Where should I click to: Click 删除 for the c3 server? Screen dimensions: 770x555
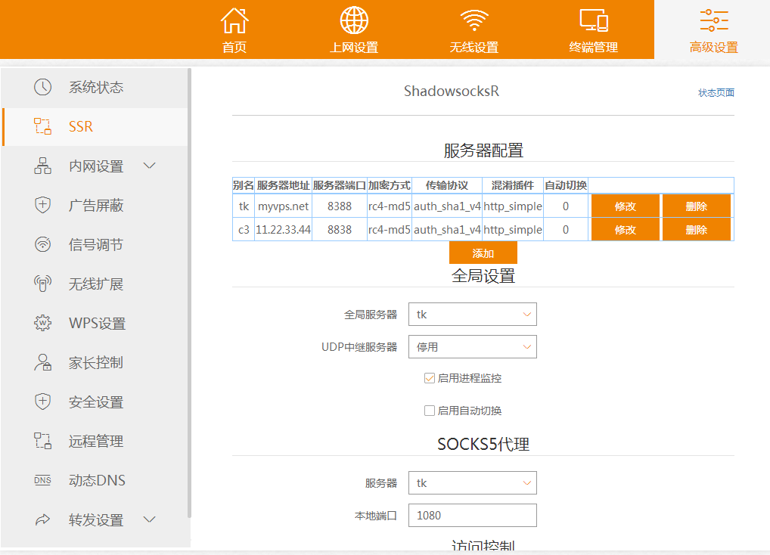point(697,229)
